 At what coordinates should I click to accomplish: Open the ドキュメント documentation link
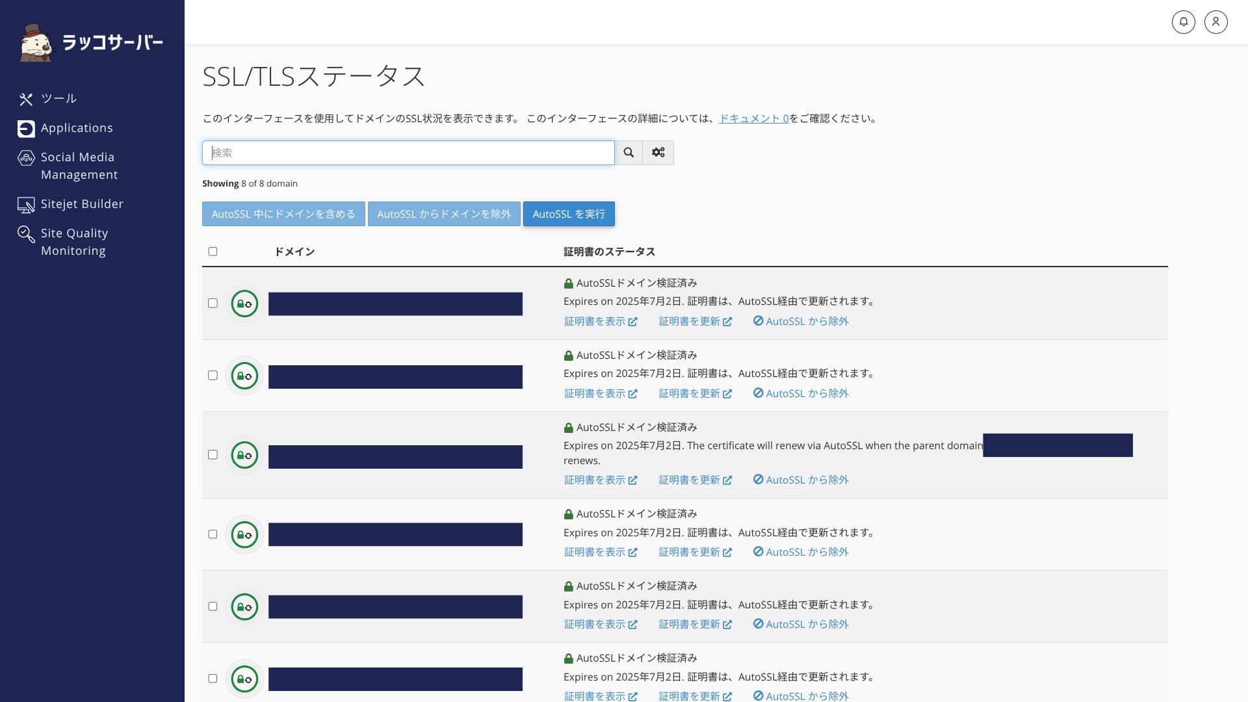[753, 118]
